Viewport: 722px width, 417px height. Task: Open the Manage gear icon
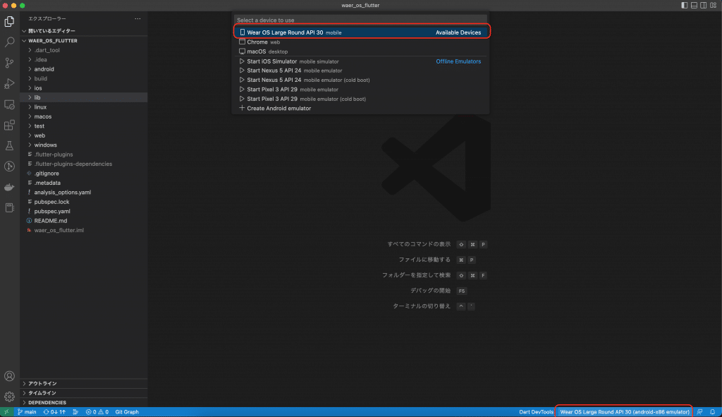(9, 397)
